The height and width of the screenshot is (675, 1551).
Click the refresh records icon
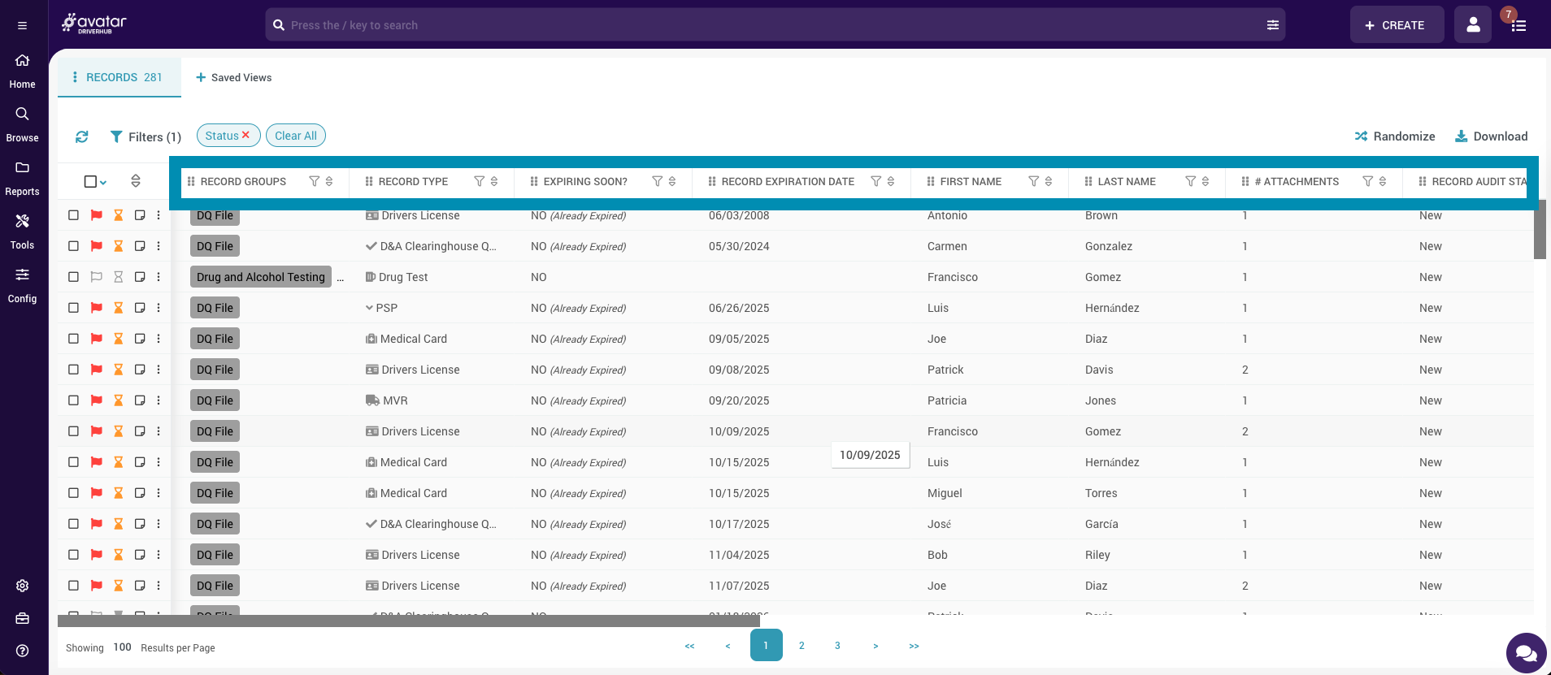pyautogui.click(x=82, y=136)
